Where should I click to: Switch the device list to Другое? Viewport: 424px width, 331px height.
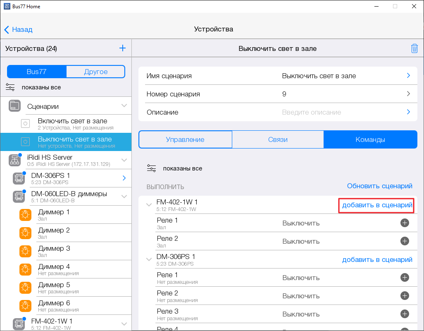click(x=95, y=72)
